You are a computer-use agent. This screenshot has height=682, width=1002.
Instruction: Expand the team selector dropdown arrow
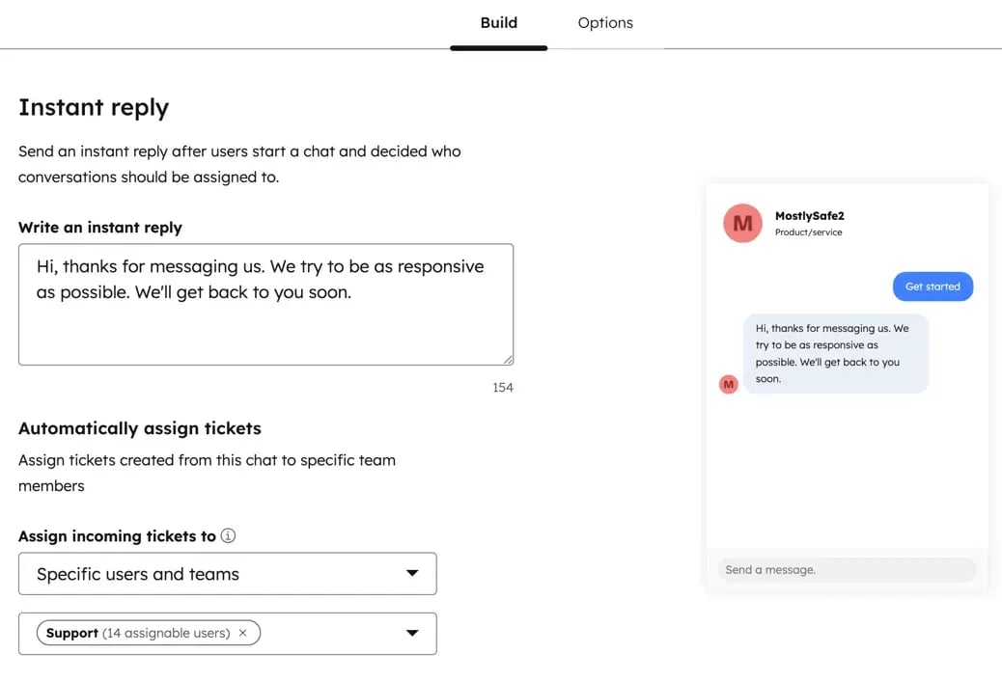click(412, 633)
